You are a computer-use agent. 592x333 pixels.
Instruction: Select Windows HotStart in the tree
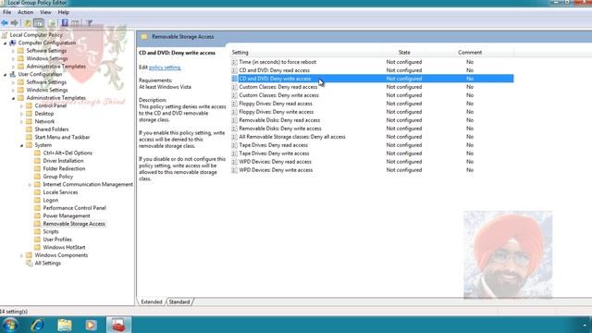click(64, 247)
